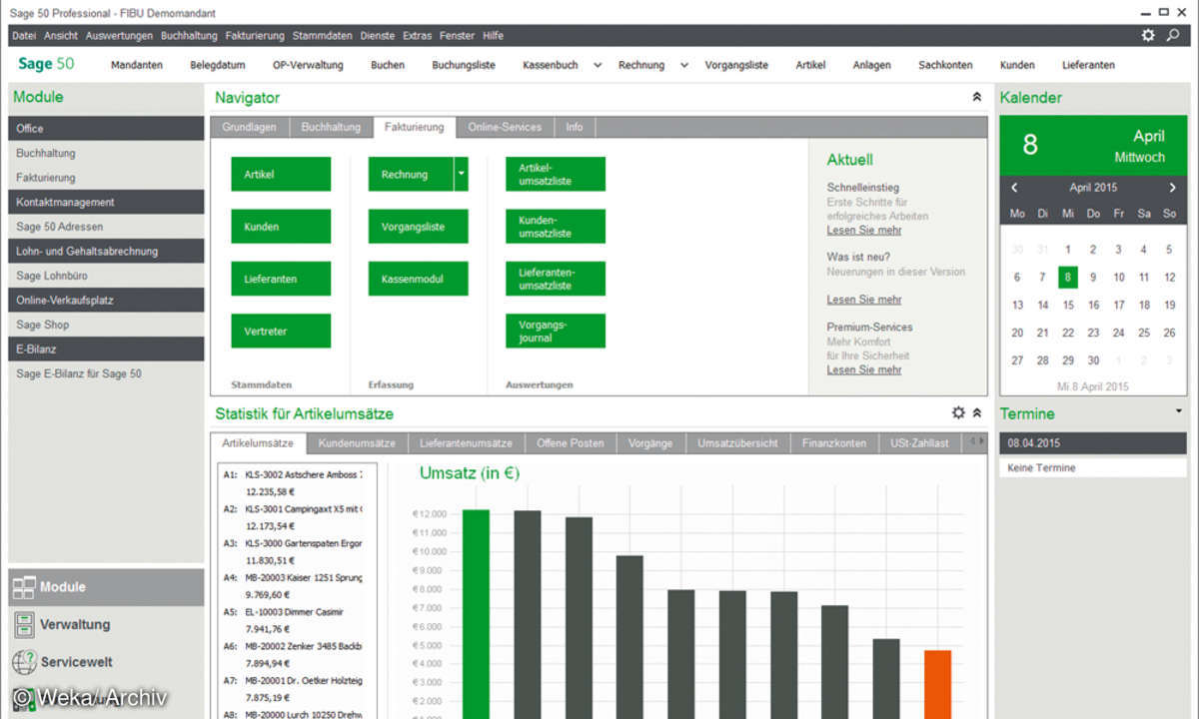Select the Kundenumsätze statistics tab
Image resolution: width=1199 pixels, height=719 pixels.
[357, 443]
